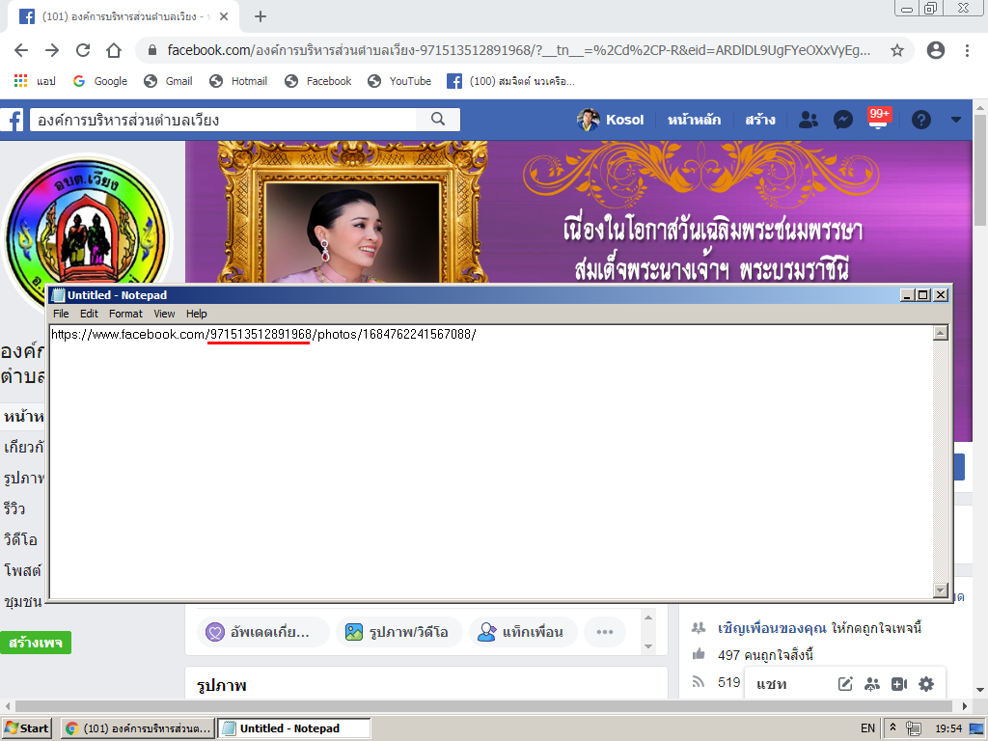The height and width of the screenshot is (741, 988).
Task: Go to Facebook หน้าหลัก home
Action: [x=695, y=120]
